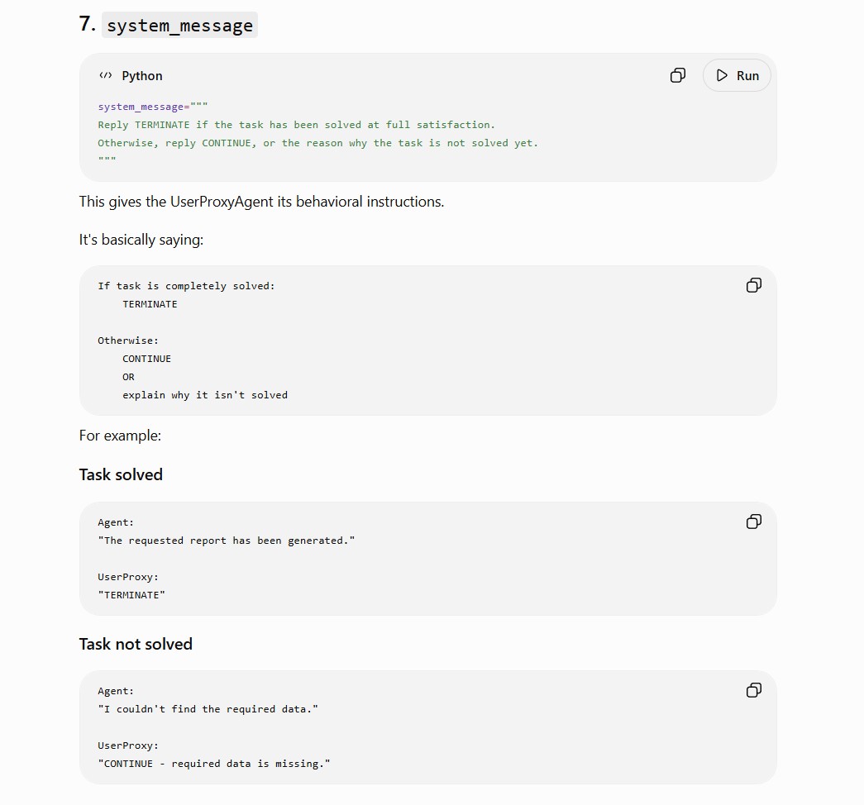Click the 'Task solved' heading
Viewport: 864px width, 805px height.
point(121,474)
